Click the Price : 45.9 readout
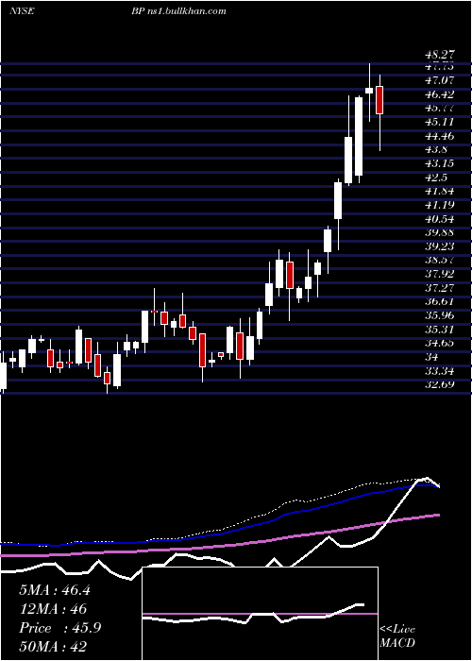Image resolution: width=472 pixels, height=661 pixels. (59, 628)
